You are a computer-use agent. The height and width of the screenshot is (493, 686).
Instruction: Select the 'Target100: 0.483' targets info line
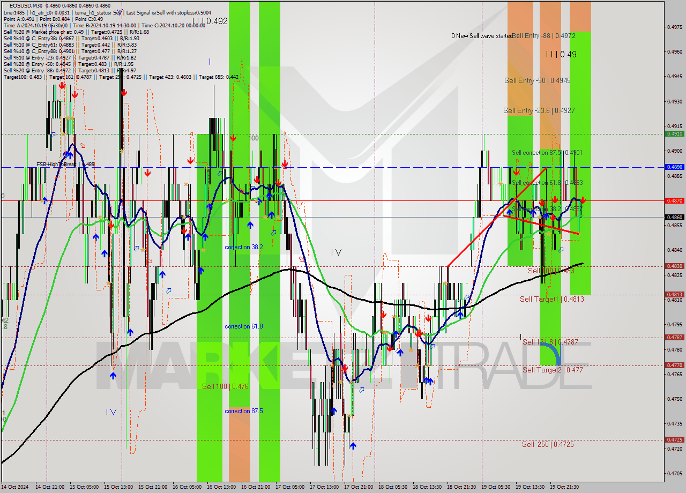[121, 77]
